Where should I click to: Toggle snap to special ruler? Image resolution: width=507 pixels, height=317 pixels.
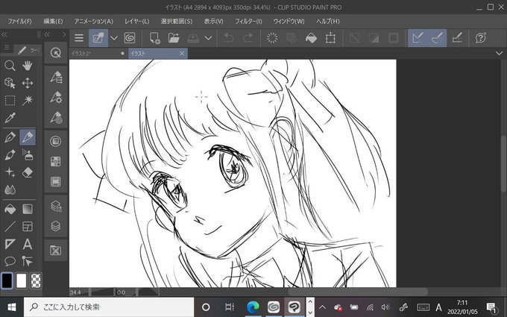click(437, 38)
